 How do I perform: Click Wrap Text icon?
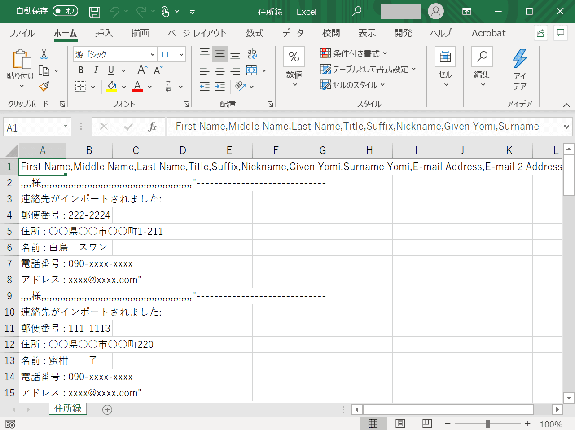click(x=252, y=54)
